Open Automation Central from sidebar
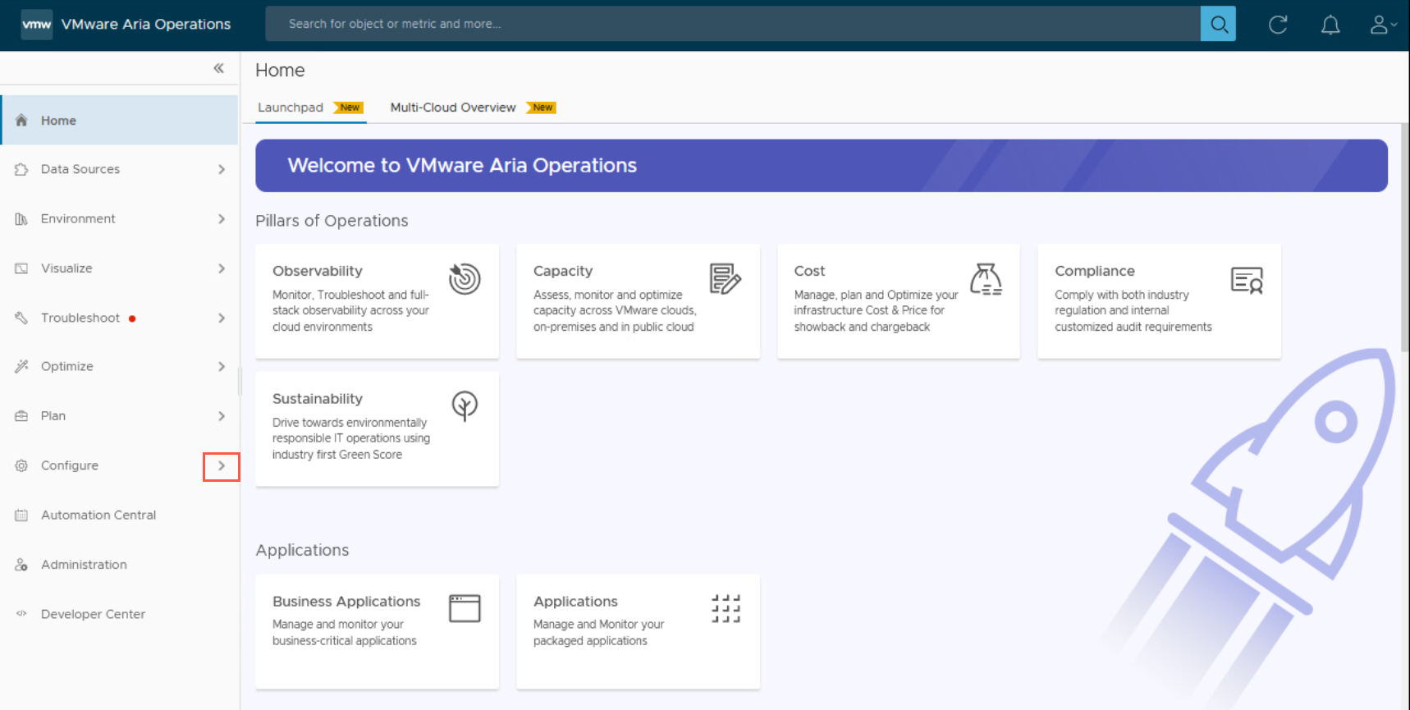Viewport: 1410px width, 710px height. pos(98,515)
